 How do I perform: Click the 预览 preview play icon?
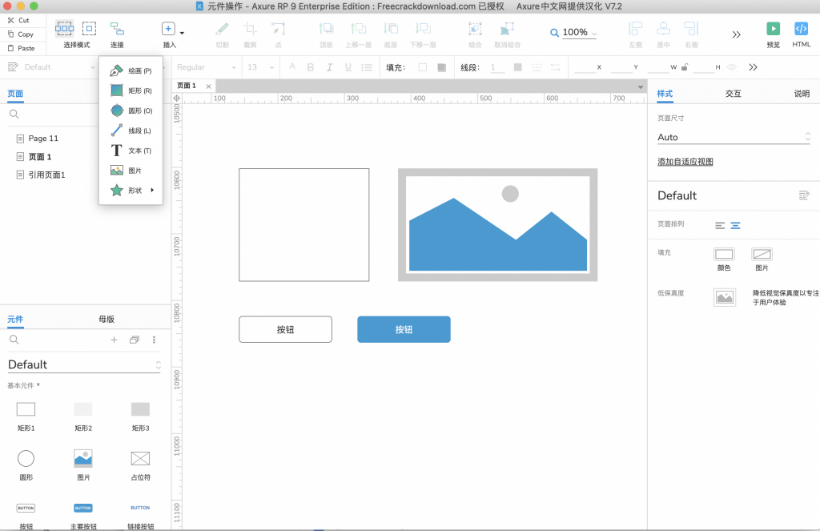[x=773, y=29]
